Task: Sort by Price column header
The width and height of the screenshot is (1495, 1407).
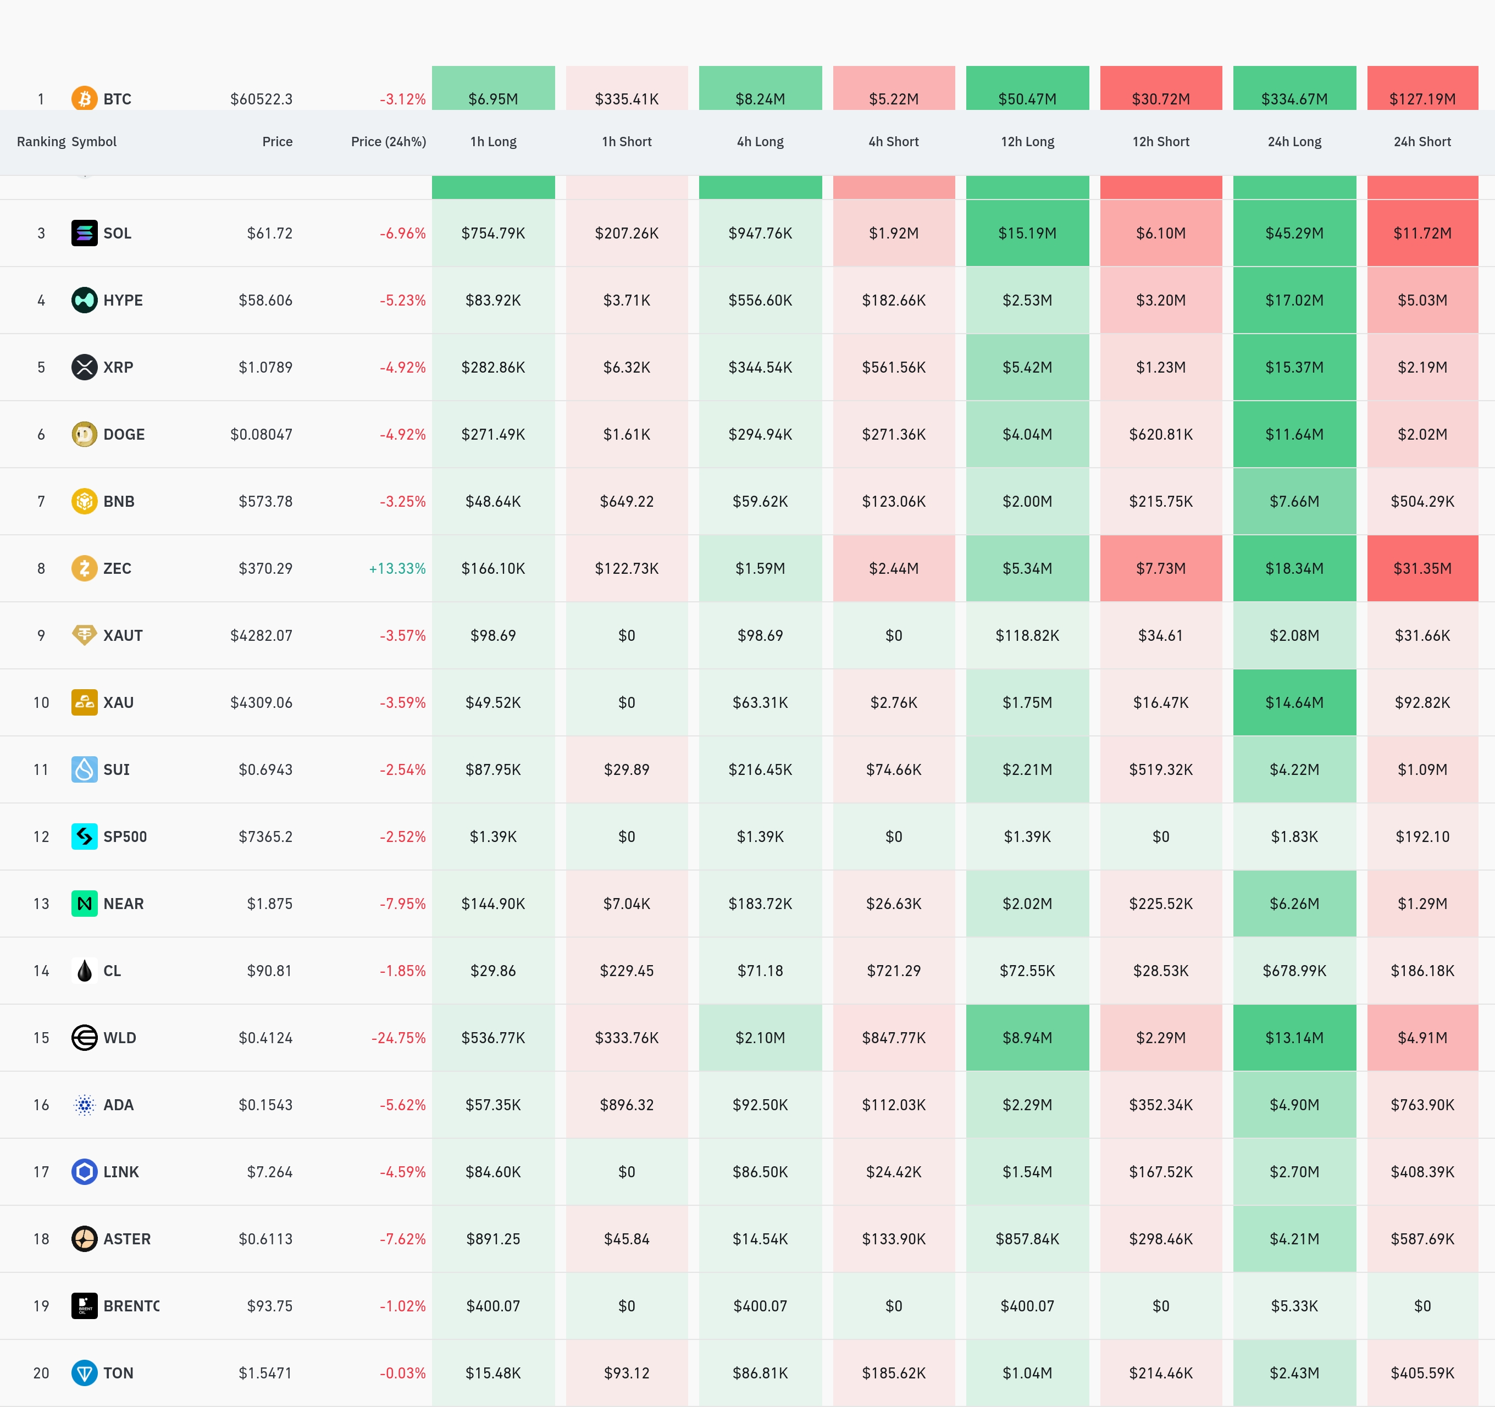Action: click(x=278, y=141)
